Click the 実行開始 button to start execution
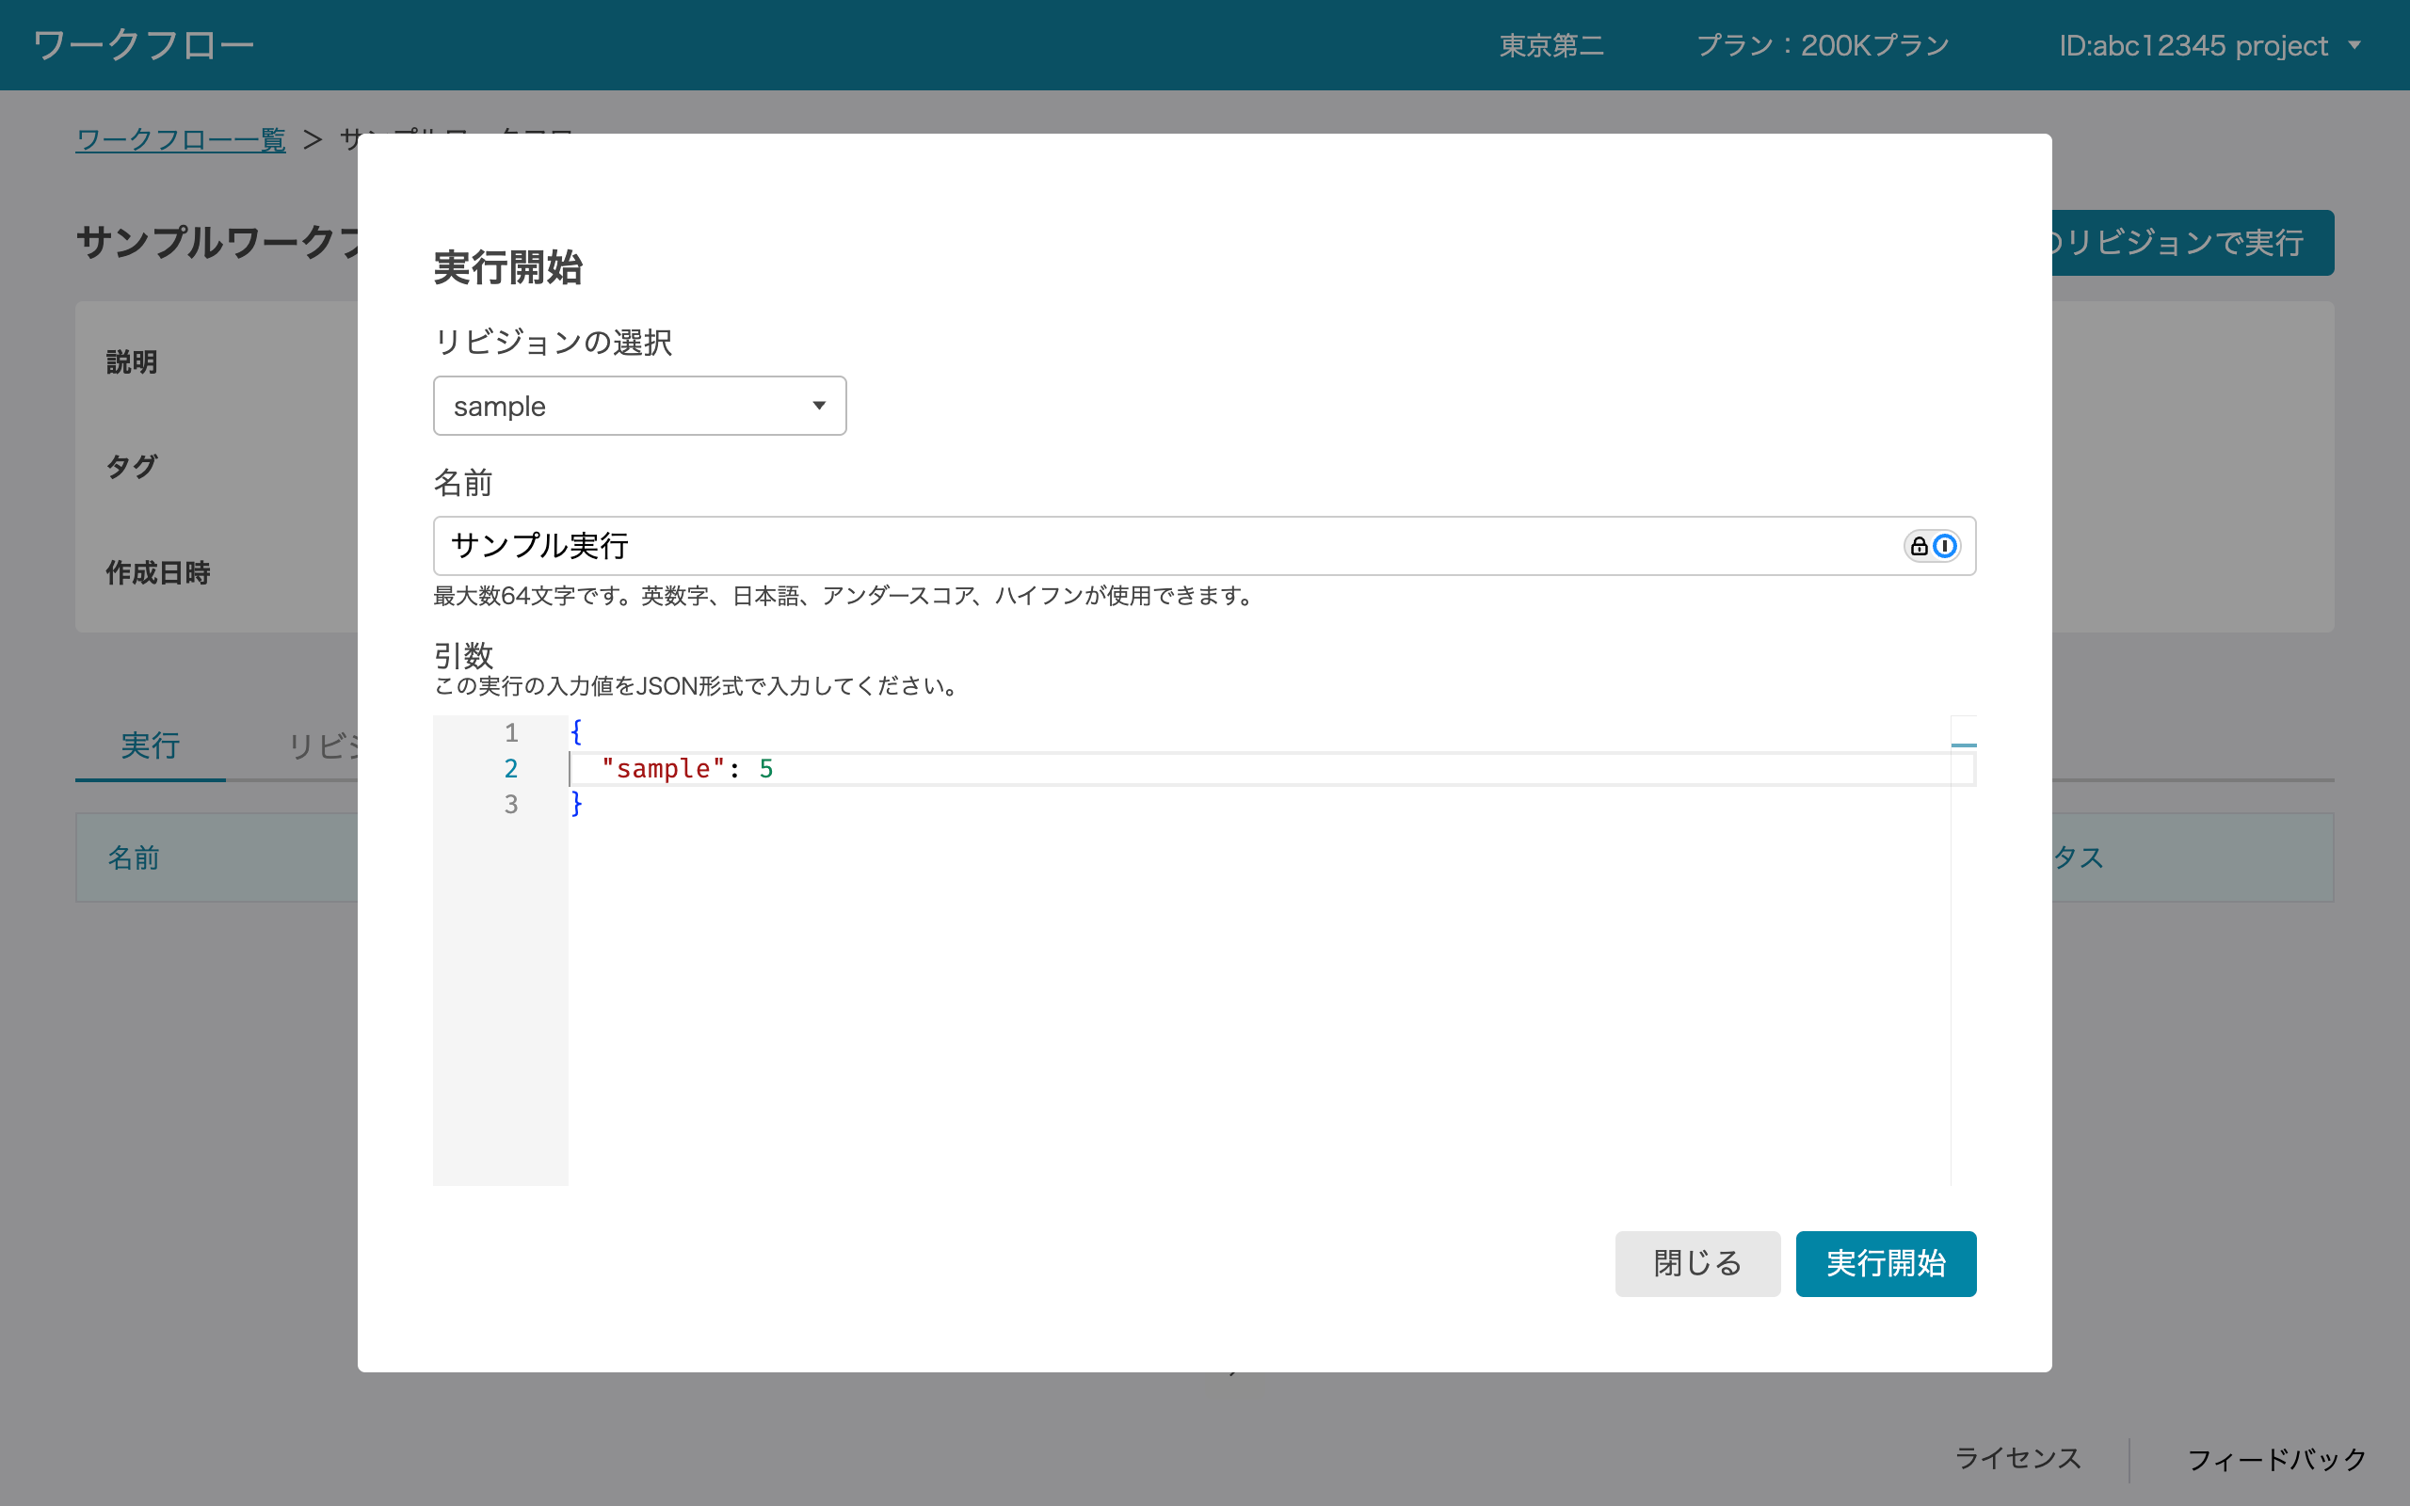 point(1887,1263)
